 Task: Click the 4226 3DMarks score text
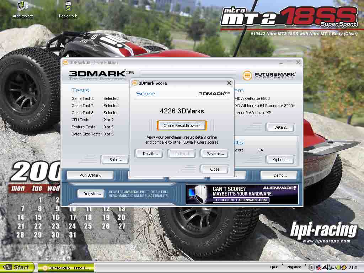[182, 111]
